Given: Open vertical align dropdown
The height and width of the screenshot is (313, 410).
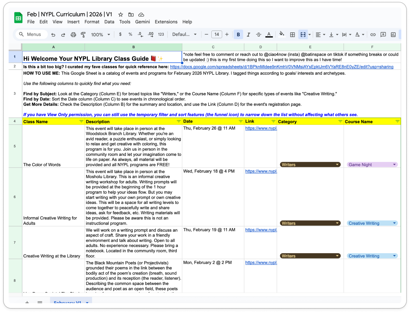Looking at the screenshot, I should coord(334,35).
